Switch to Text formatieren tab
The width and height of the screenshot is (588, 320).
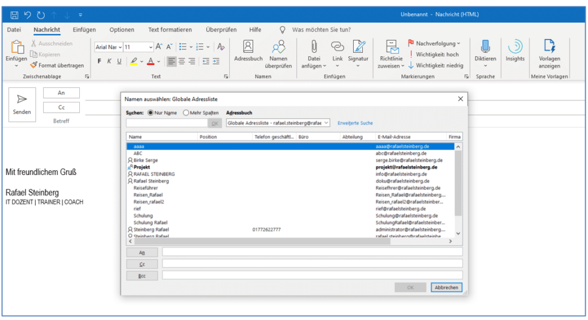point(170,30)
